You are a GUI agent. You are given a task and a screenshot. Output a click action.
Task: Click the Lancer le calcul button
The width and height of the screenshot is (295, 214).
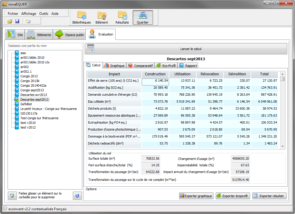186,49
